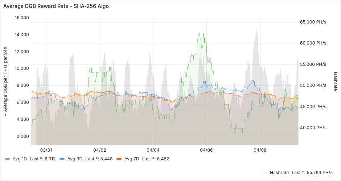
Task: Click the vertical Hashrate axis title on right
Action: coord(335,81)
